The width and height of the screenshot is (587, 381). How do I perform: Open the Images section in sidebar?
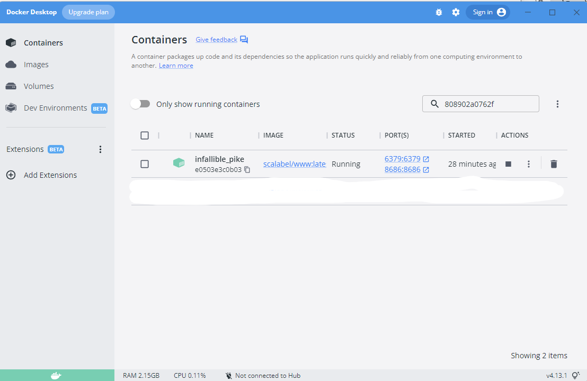36,65
